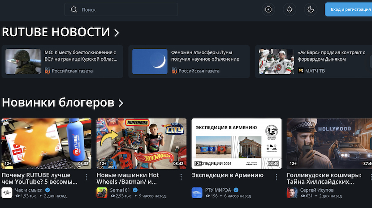Open the notifications bell icon

point(290,9)
